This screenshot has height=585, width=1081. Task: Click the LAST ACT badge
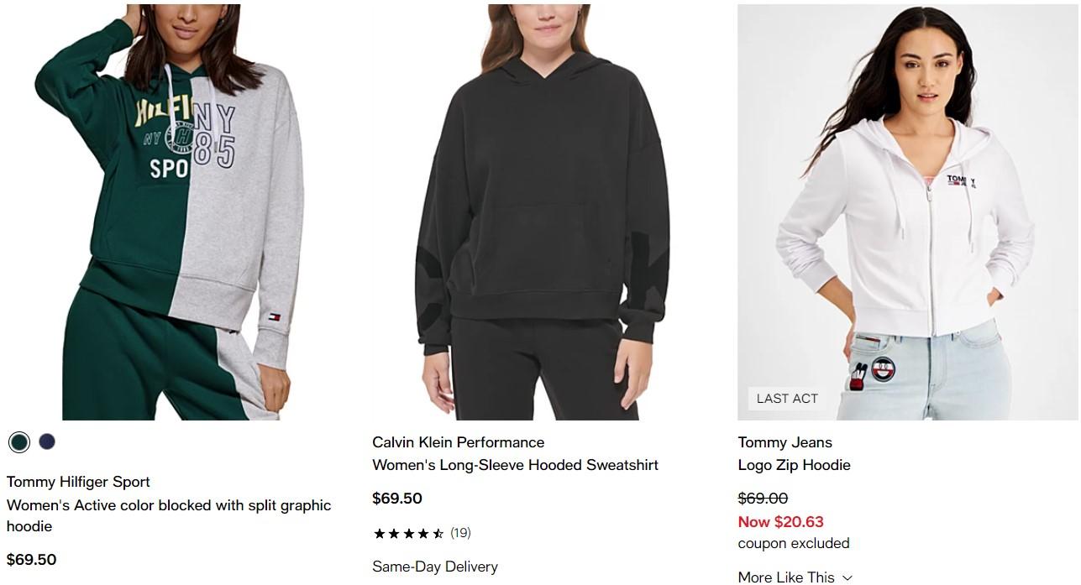[x=786, y=399]
